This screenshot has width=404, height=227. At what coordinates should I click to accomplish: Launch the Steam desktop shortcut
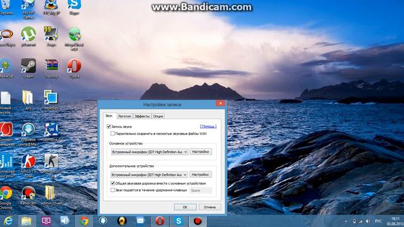coord(28,68)
